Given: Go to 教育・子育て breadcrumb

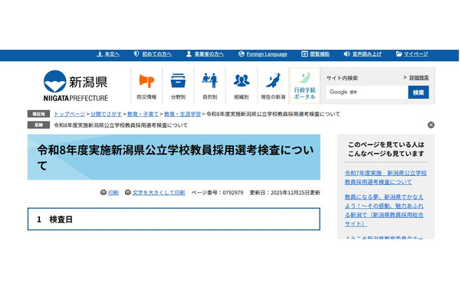Looking at the screenshot, I should [143, 114].
